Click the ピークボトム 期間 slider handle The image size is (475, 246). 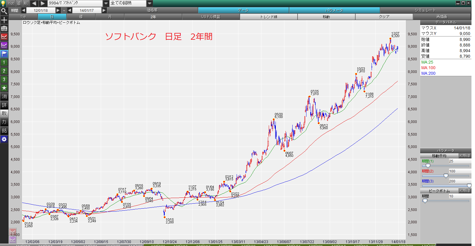point(425,201)
